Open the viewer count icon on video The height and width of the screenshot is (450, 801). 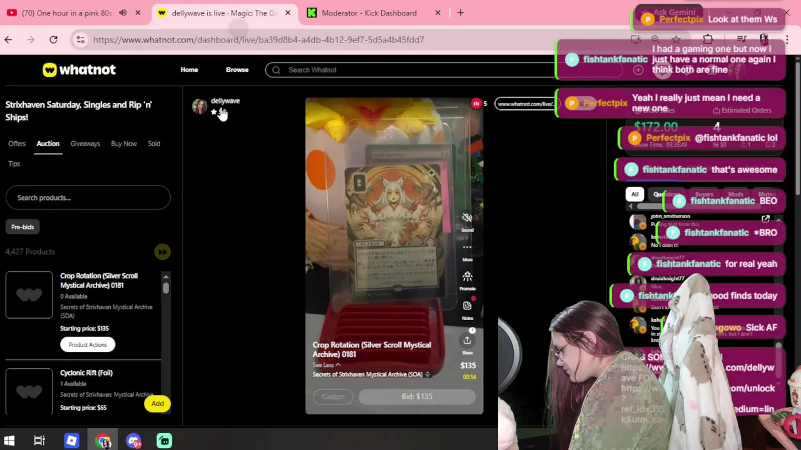tap(476, 104)
